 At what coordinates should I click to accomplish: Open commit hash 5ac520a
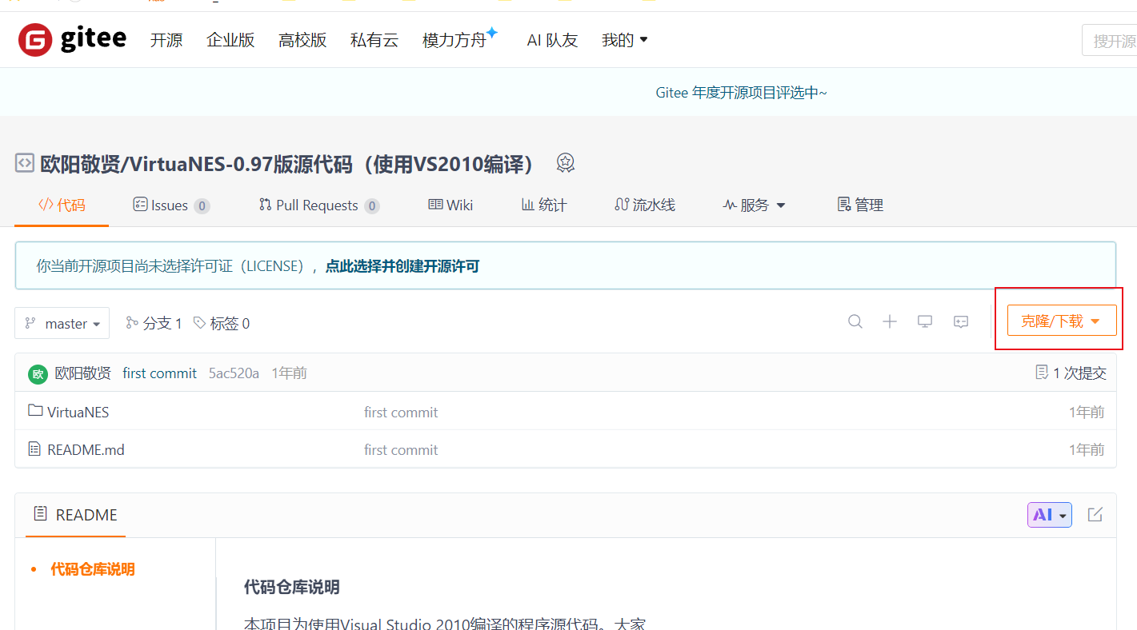[234, 373]
